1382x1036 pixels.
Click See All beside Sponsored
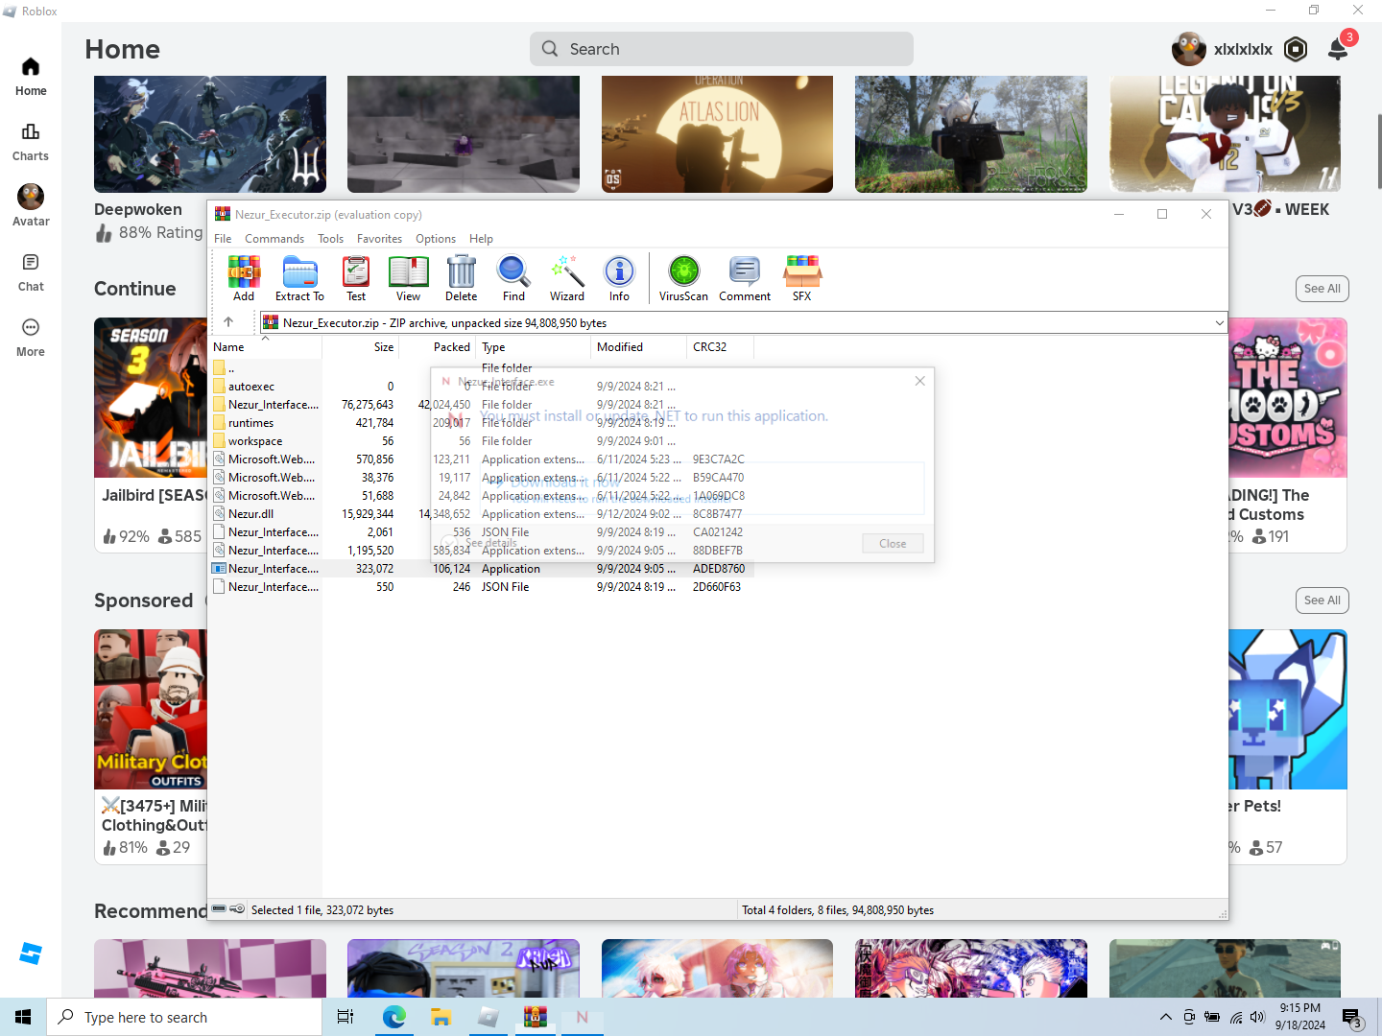click(1322, 600)
